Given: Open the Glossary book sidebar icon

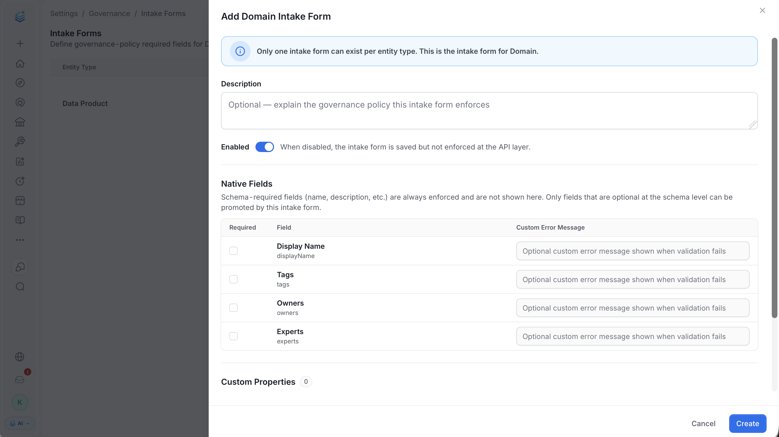Looking at the screenshot, I should (20, 220).
